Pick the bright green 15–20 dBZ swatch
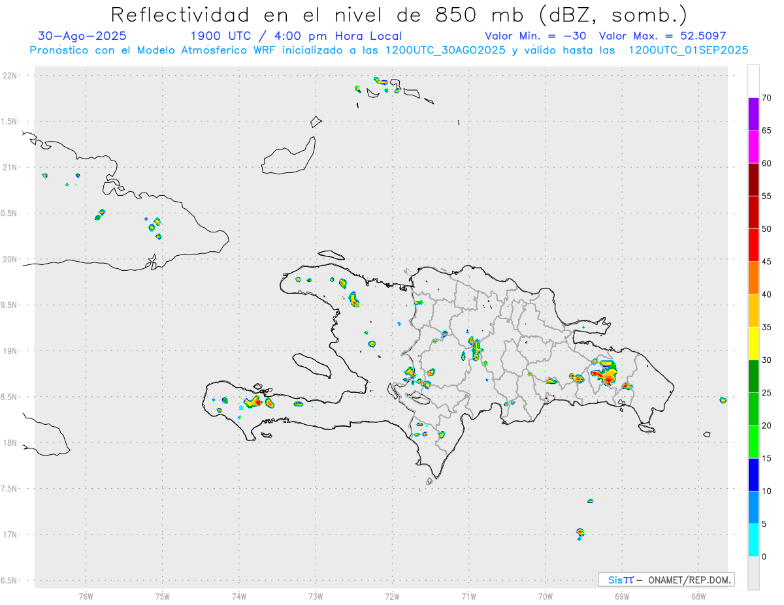 pos(753,442)
